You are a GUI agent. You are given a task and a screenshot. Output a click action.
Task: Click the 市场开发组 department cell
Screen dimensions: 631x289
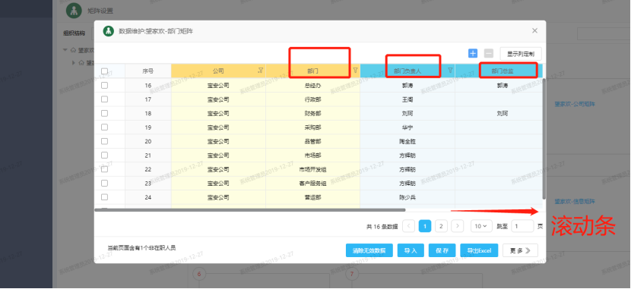313,169
